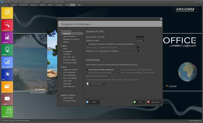Open the Logbuch menu

click(14, 5)
